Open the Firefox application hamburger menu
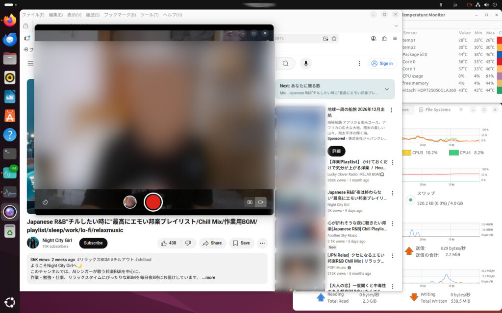 (x=395, y=38)
